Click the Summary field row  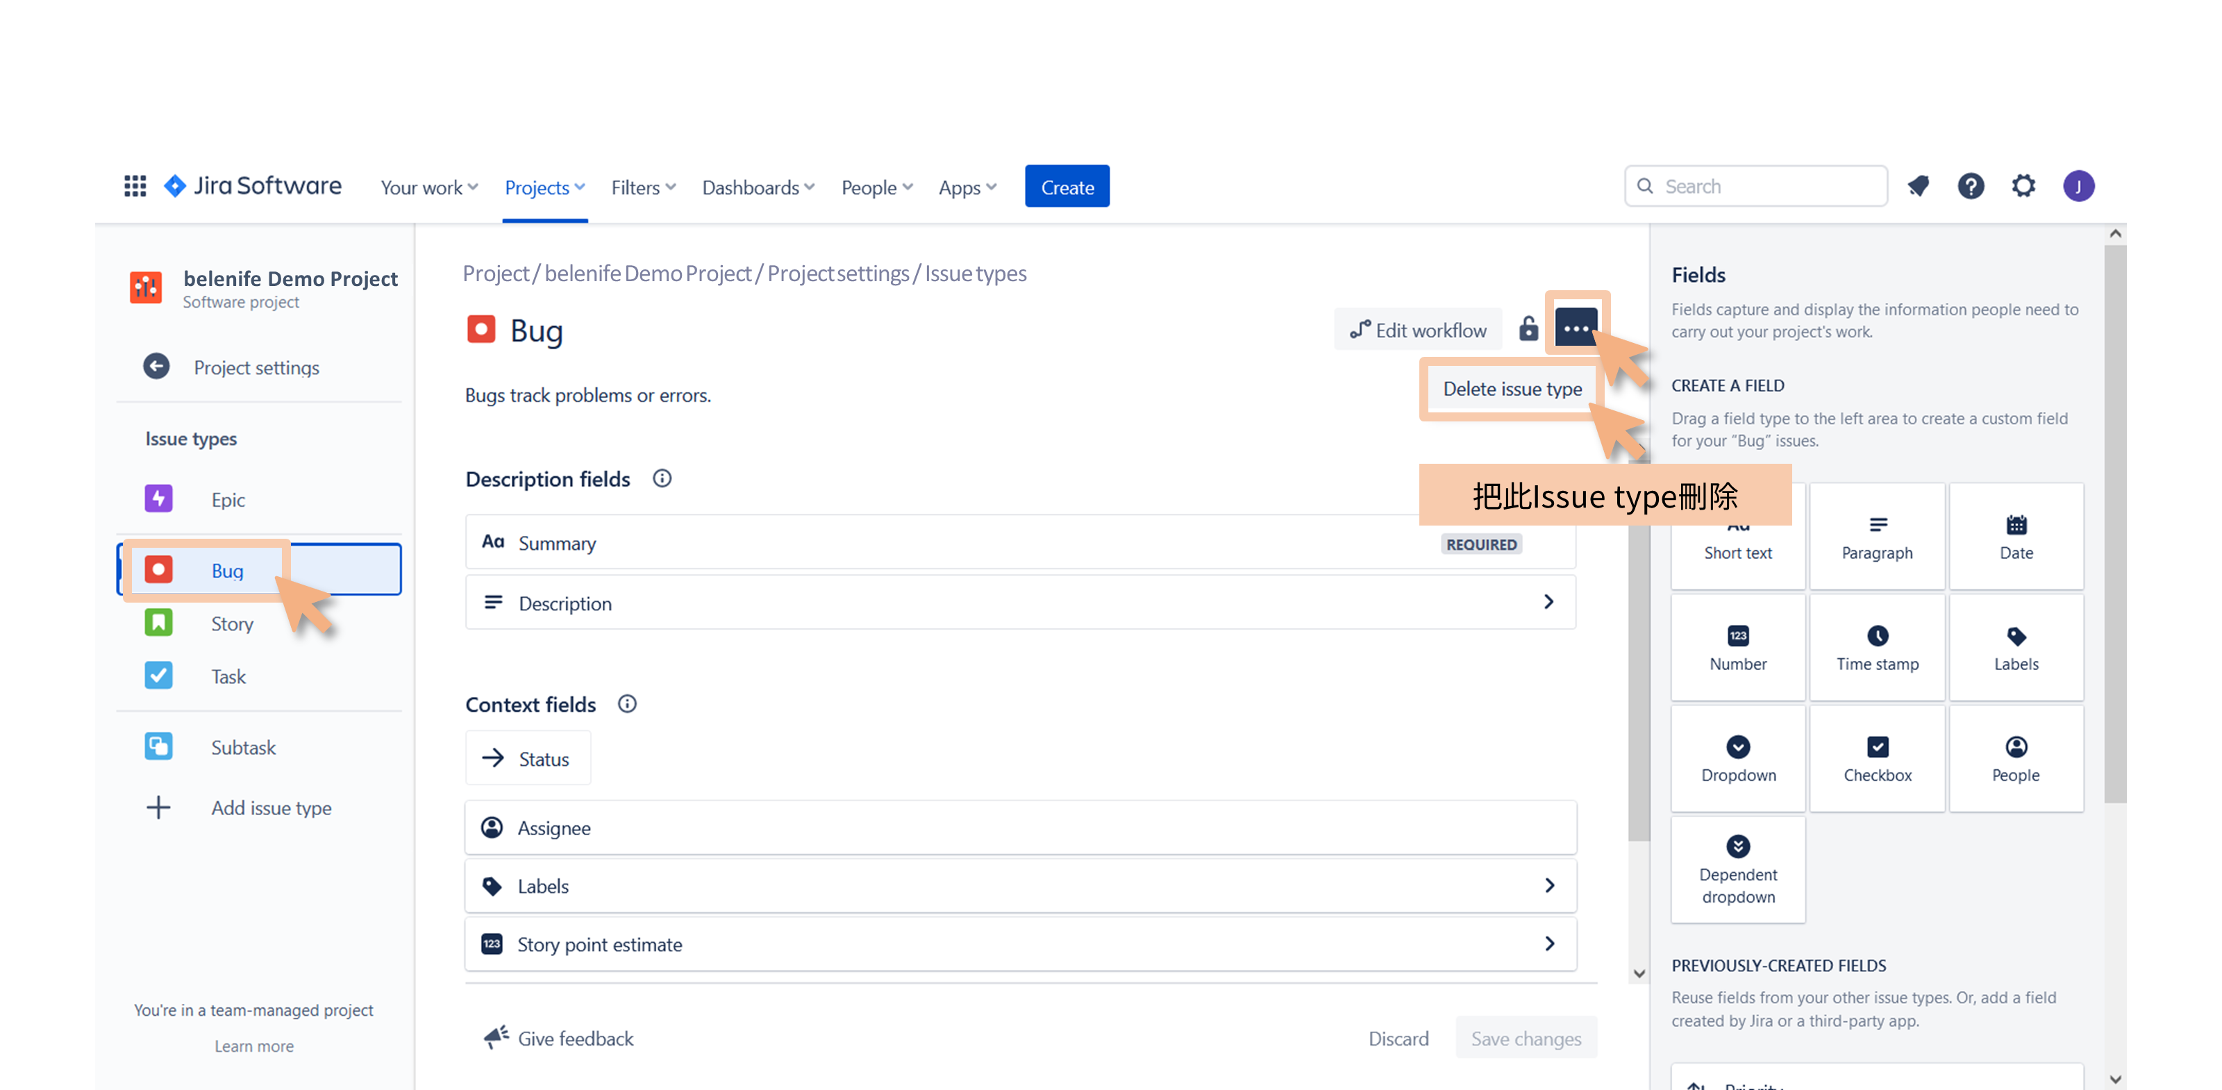(x=1021, y=542)
